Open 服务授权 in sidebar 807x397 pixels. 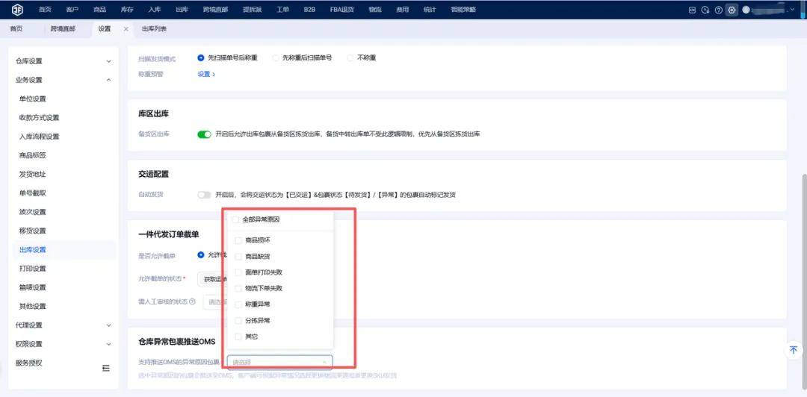(x=29, y=363)
